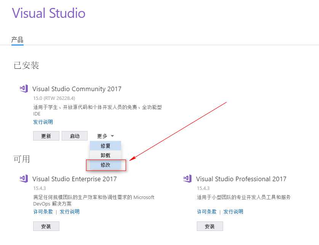Click version text 15.0 (RTW 26228.4)
The width and height of the screenshot is (319, 245).
click(x=54, y=98)
